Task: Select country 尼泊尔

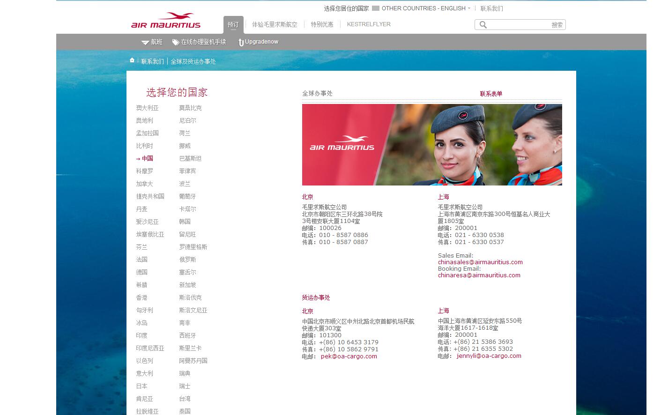Action: [188, 120]
